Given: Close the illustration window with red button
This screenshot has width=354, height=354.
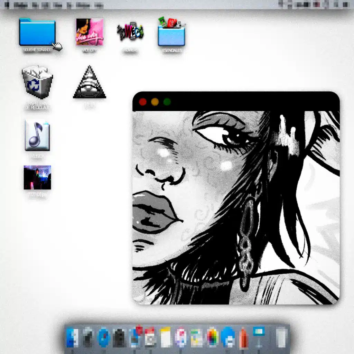Looking at the screenshot, I should pos(143,102).
